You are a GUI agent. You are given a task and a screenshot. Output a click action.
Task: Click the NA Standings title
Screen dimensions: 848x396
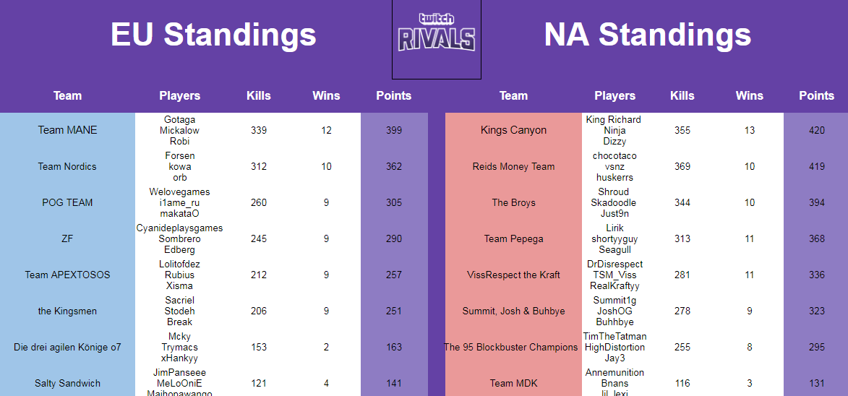(x=647, y=35)
